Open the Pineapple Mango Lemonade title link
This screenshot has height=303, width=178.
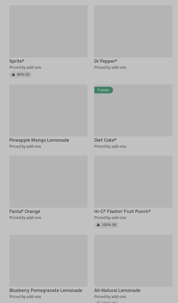(39, 140)
